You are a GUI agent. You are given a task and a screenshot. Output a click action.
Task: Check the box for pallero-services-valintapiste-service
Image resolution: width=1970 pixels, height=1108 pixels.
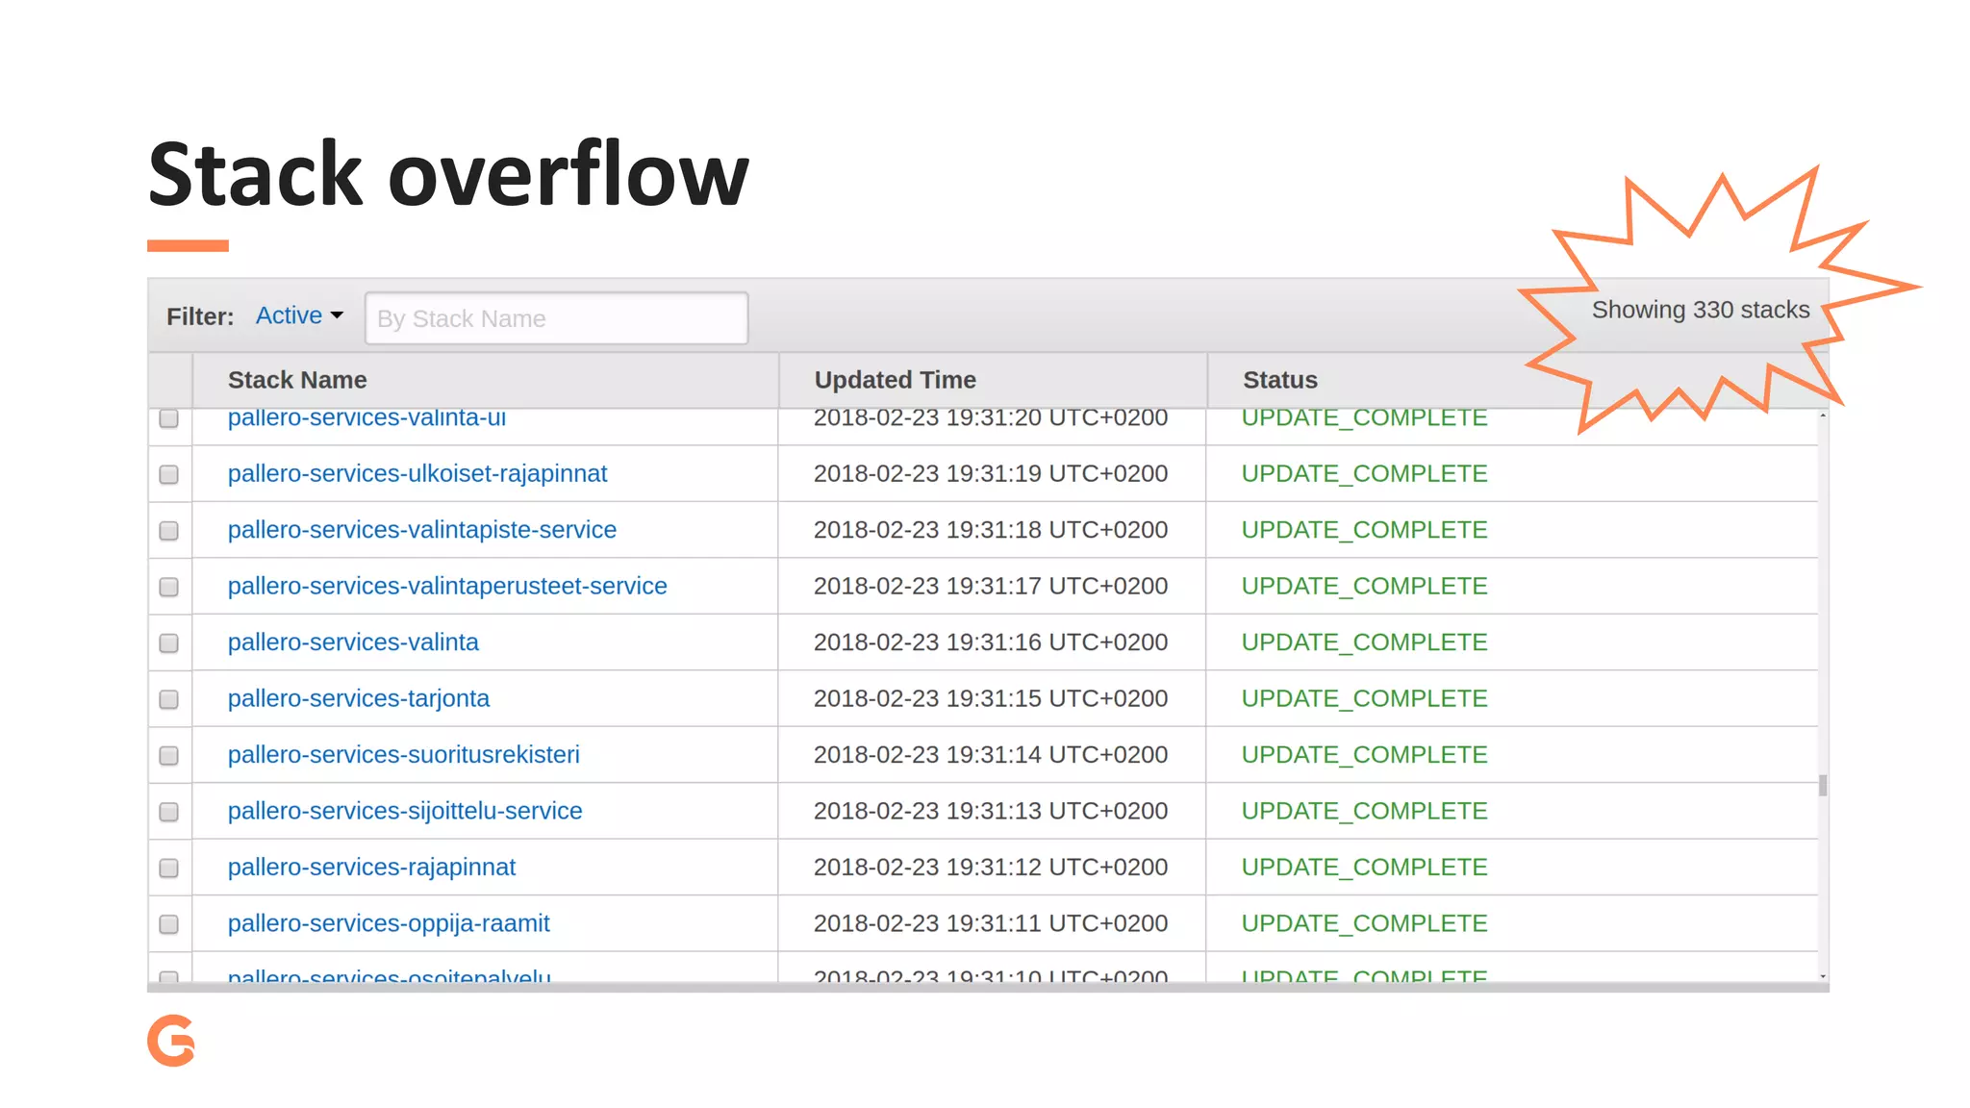point(169,531)
